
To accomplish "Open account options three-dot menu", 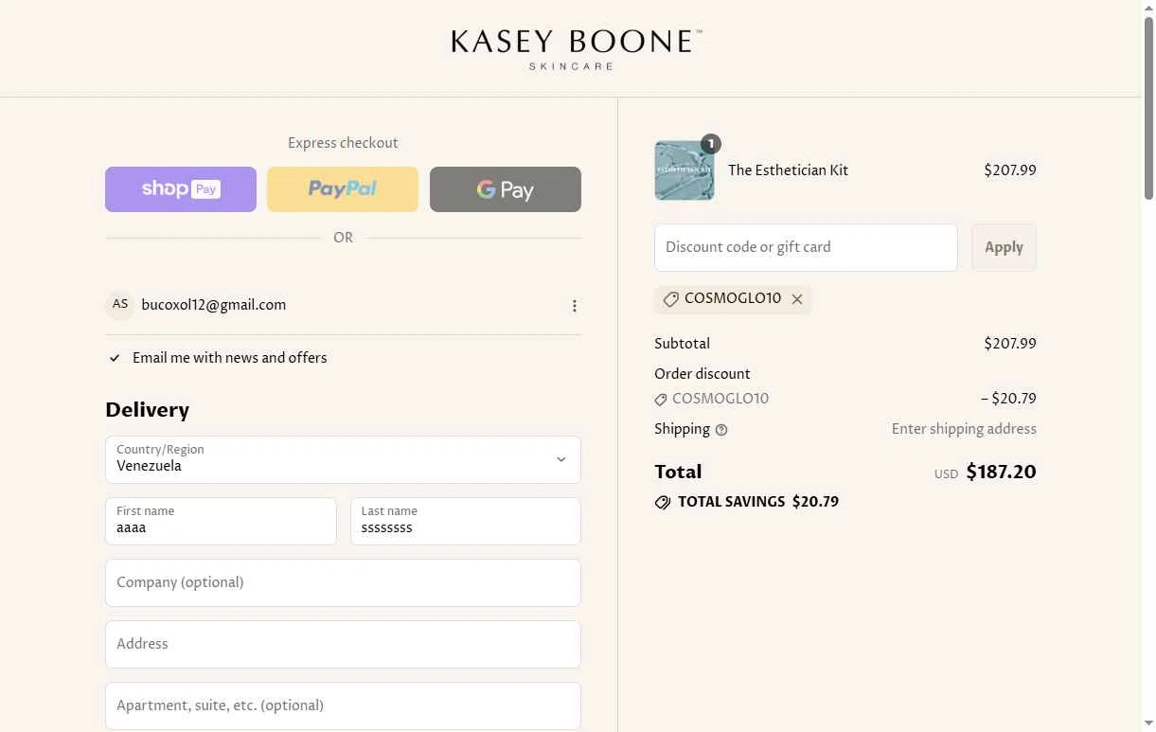I will pos(574,306).
